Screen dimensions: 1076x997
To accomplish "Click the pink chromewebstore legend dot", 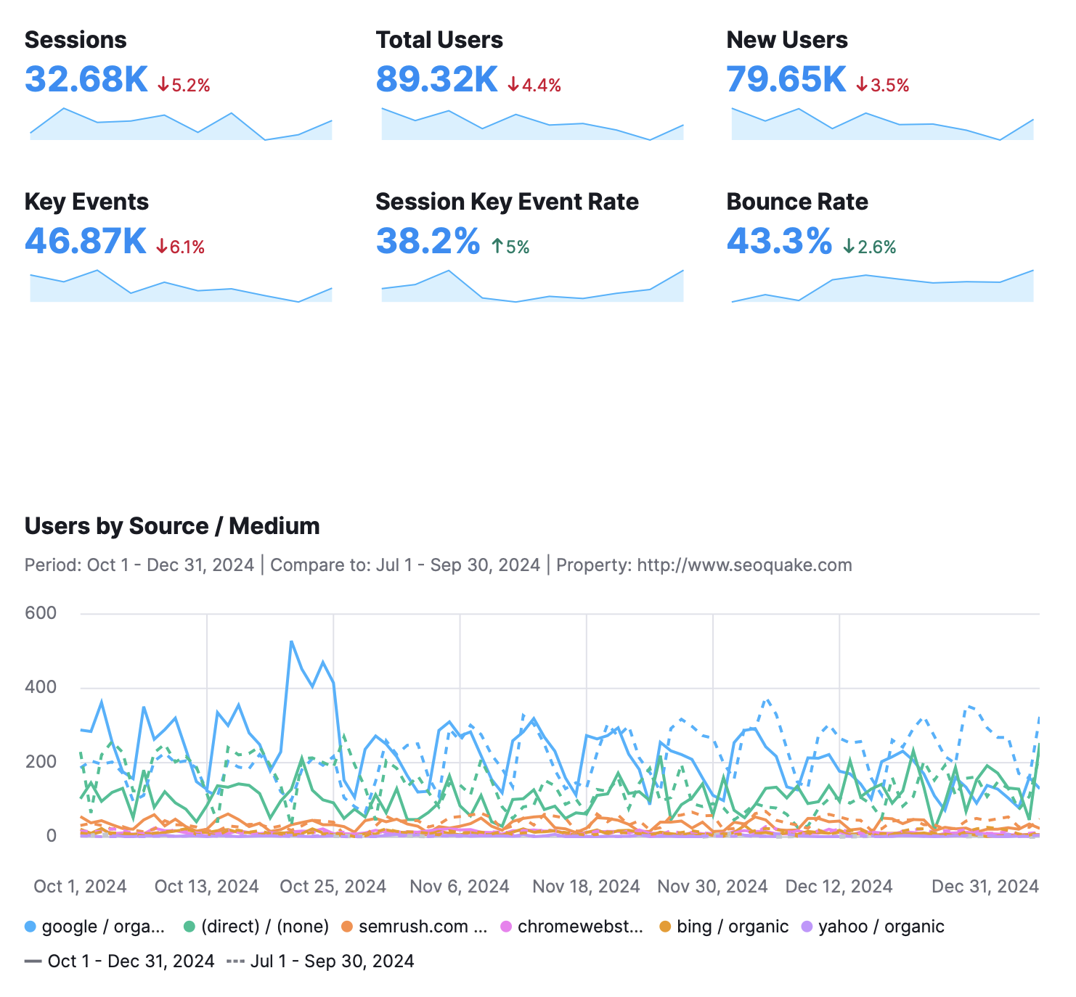I will click(505, 927).
